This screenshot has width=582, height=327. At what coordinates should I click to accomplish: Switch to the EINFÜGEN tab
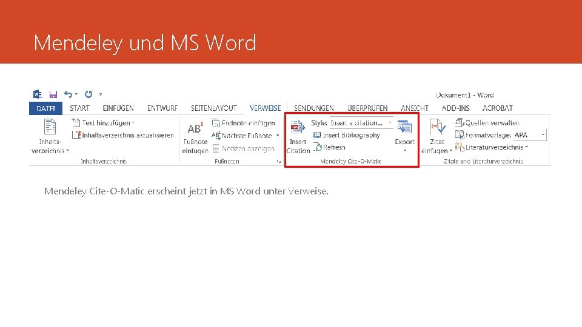(118, 108)
